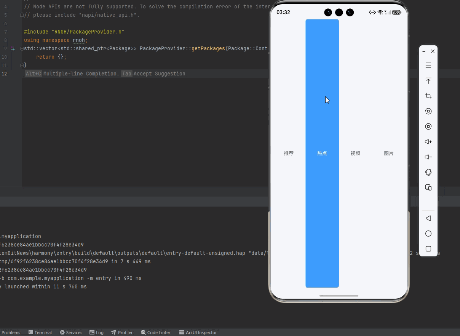The width and height of the screenshot is (460, 336).
Task: Close the emulator toolbar
Action: coord(433,51)
